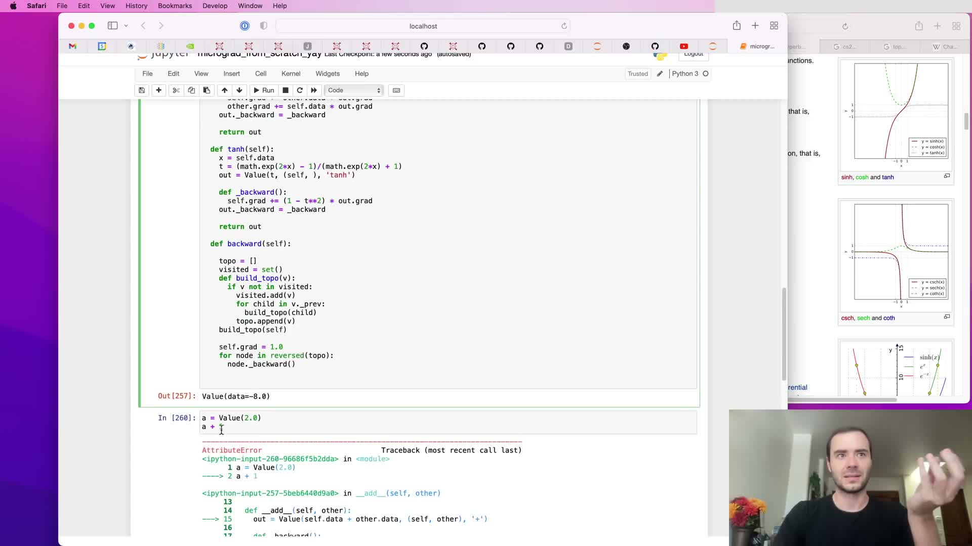
Task: Paste cells below with the clipboard icon
Action: (207, 90)
